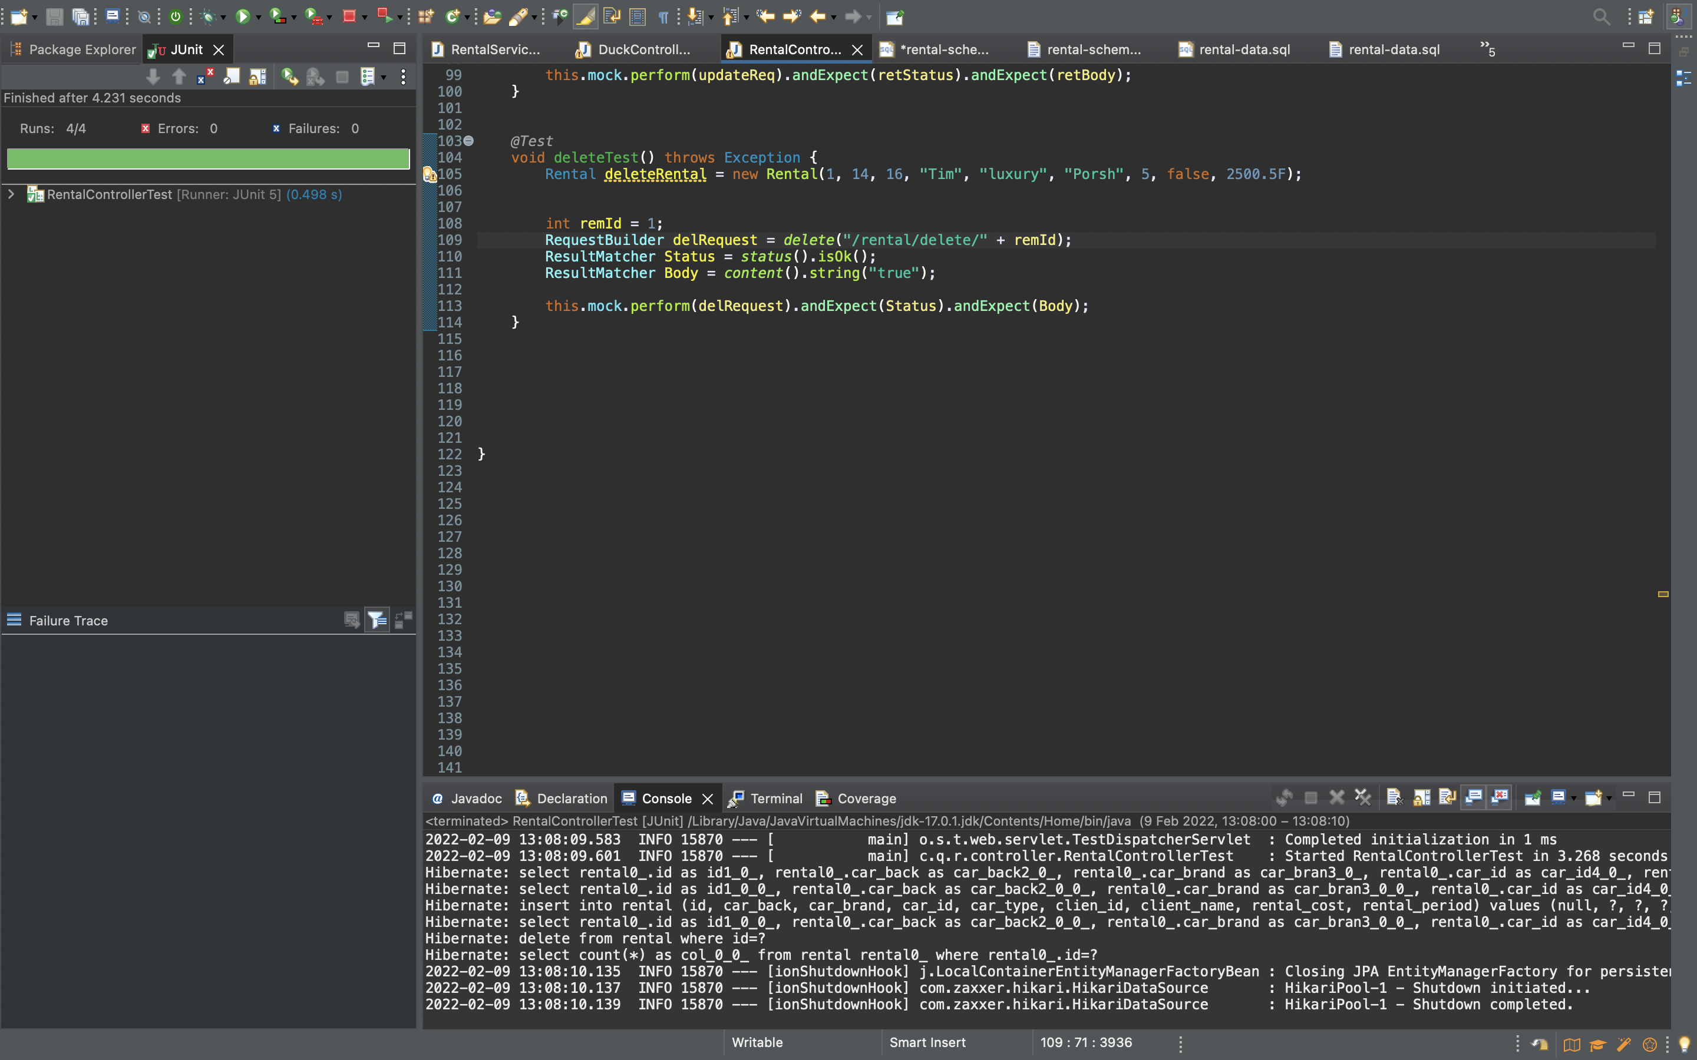Viewport: 1697px width, 1060px height.
Task: Click the Failure Trace filter icon
Action: pos(377,620)
